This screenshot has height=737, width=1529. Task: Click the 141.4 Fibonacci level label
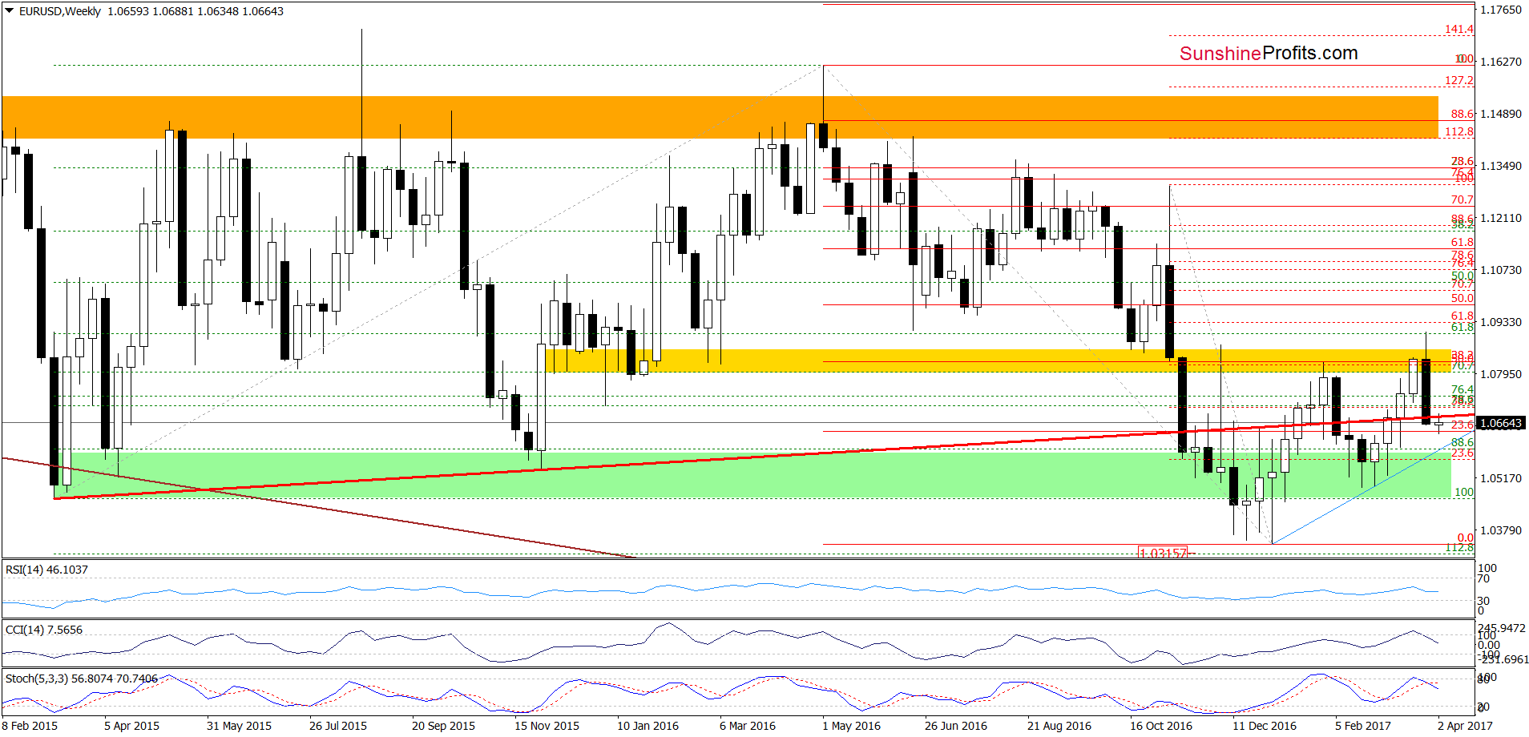pos(1459,29)
